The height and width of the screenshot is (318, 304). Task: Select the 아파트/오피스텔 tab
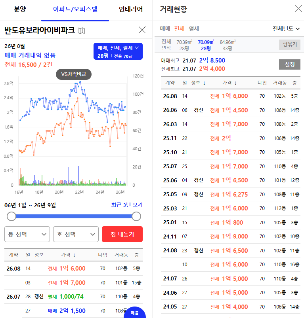(75, 9)
